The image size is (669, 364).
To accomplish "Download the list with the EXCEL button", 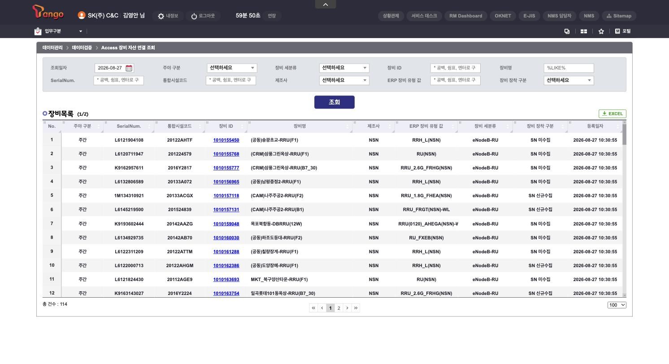I will (x=613, y=114).
